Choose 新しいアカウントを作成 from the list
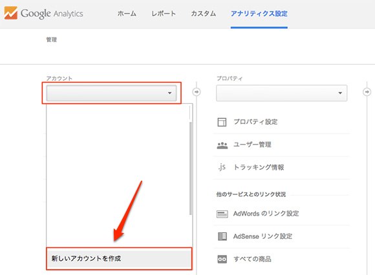Screen dimensions: 375x275 click(119, 258)
